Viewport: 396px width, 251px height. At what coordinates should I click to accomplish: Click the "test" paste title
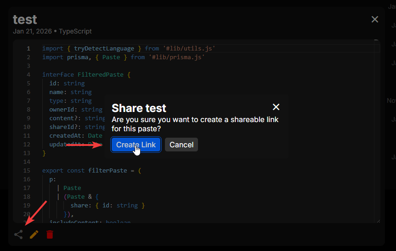coord(25,19)
